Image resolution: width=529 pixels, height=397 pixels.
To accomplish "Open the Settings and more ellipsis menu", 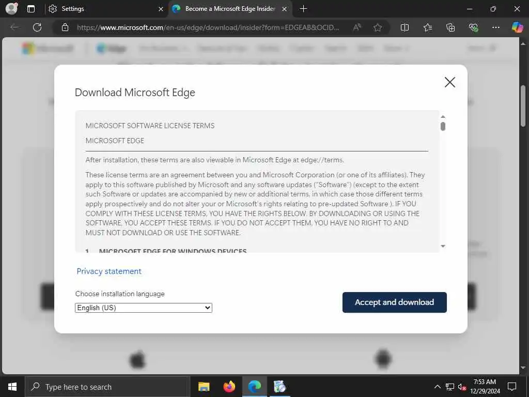I will [495, 27].
